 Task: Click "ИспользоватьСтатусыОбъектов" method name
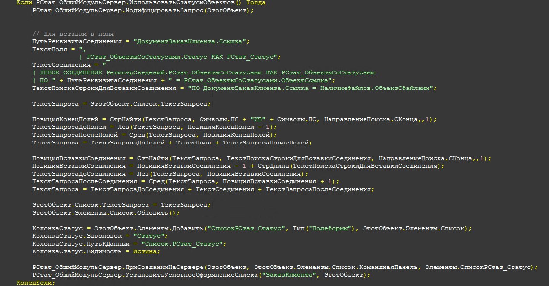tap(182, 3)
